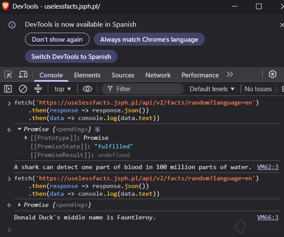Open the VM62:3 source link
The width and height of the screenshot is (284, 237).
pyautogui.click(x=268, y=167)
